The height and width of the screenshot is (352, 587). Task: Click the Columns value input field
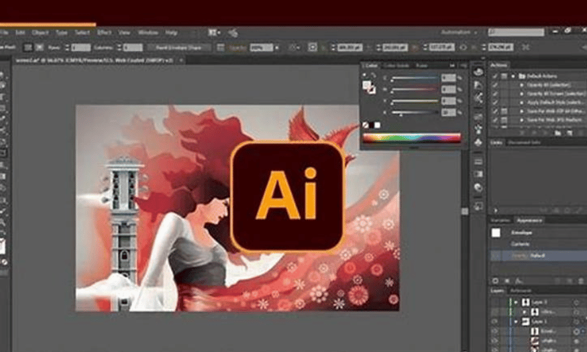pyautogui.click(x=133, y=48)
